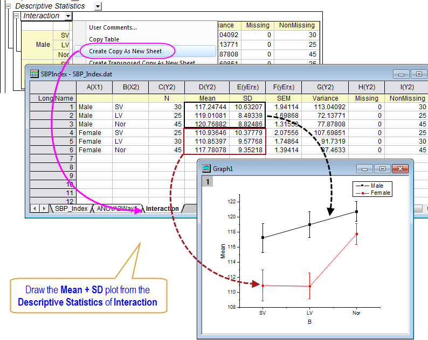Switch to the ANOVA2Way1 sheet tab
The image size is (428, 340).
click(x=117, y=208)
